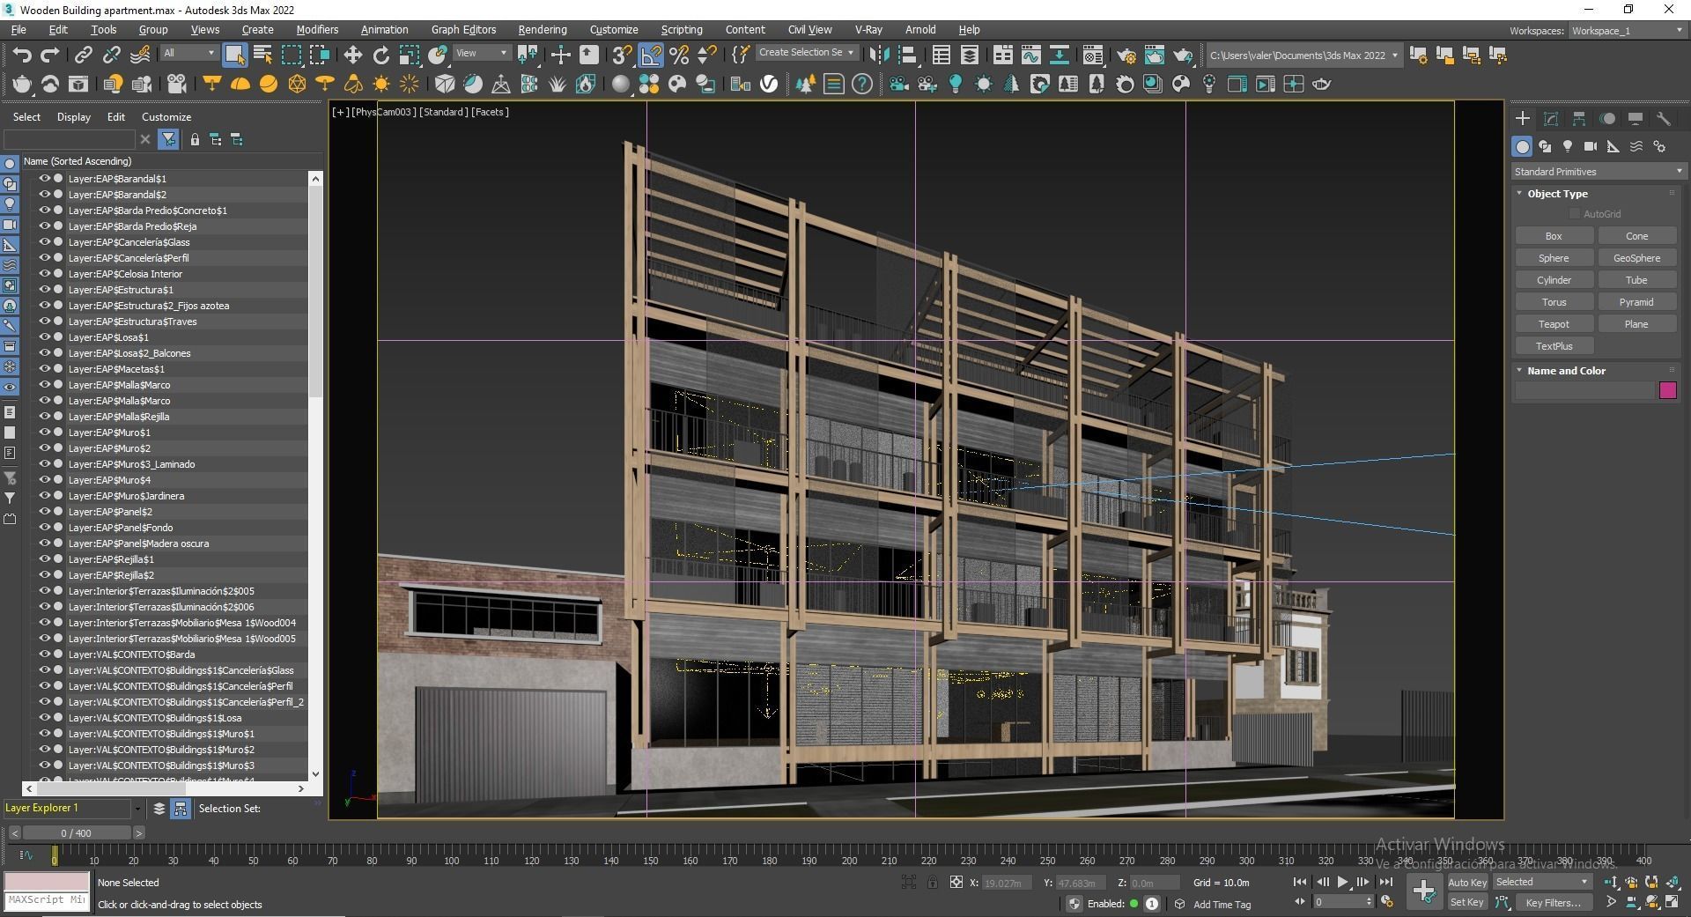Click the Redo arrow icon
The width and height of the screenshot is (1691, 917).
[x=50, y=55]
